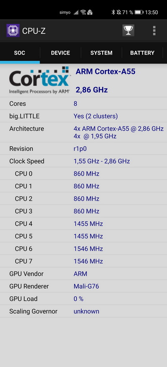
Task: Select the SOC tab
Action: click(20, 53)
